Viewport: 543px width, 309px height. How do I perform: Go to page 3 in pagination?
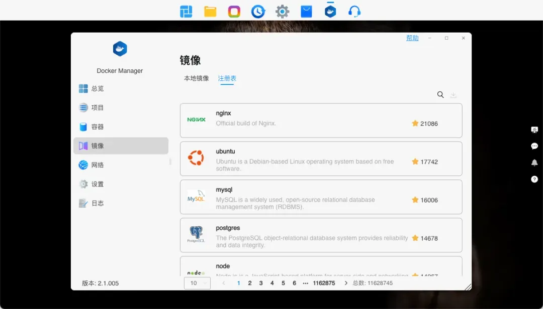pyautogui.click(x=261, y=283)
